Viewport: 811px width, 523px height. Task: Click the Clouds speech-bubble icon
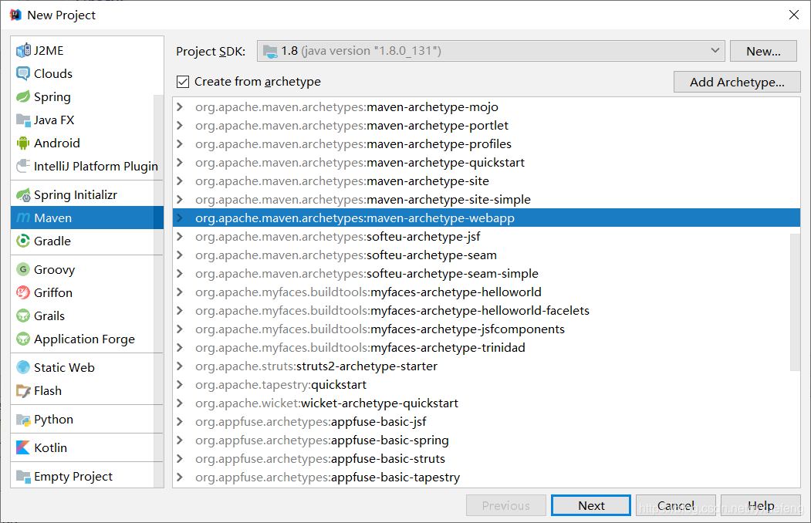[x=23, y=73]
